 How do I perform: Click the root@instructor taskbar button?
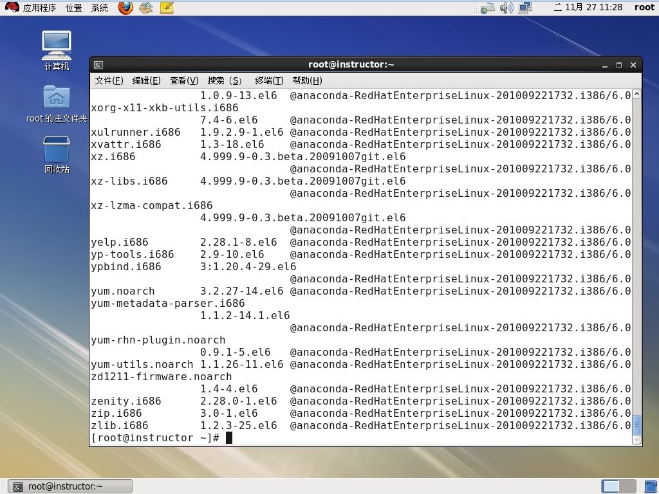click(70, 486)
